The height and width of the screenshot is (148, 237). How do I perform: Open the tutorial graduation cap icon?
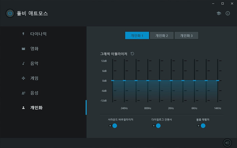[219, 13]
